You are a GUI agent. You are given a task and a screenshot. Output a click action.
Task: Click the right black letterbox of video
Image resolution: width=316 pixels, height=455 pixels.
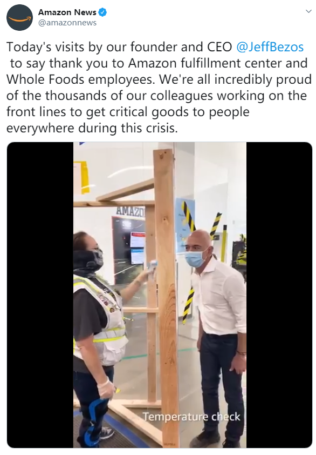279,295
